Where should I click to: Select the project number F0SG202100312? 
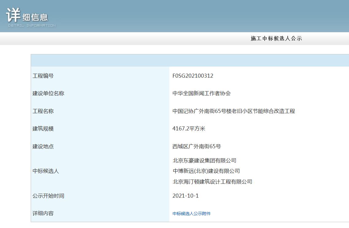pyautogui.click(x=193, y=76)
